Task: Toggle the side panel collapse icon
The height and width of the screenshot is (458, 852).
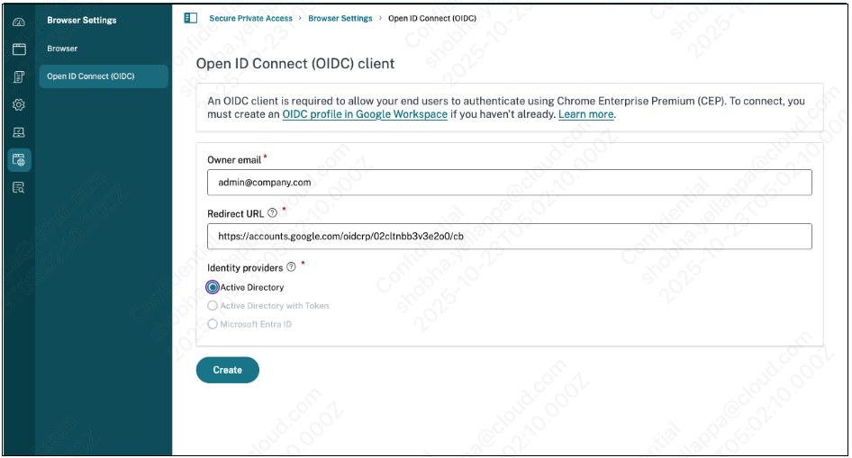Action: [191, 18]
